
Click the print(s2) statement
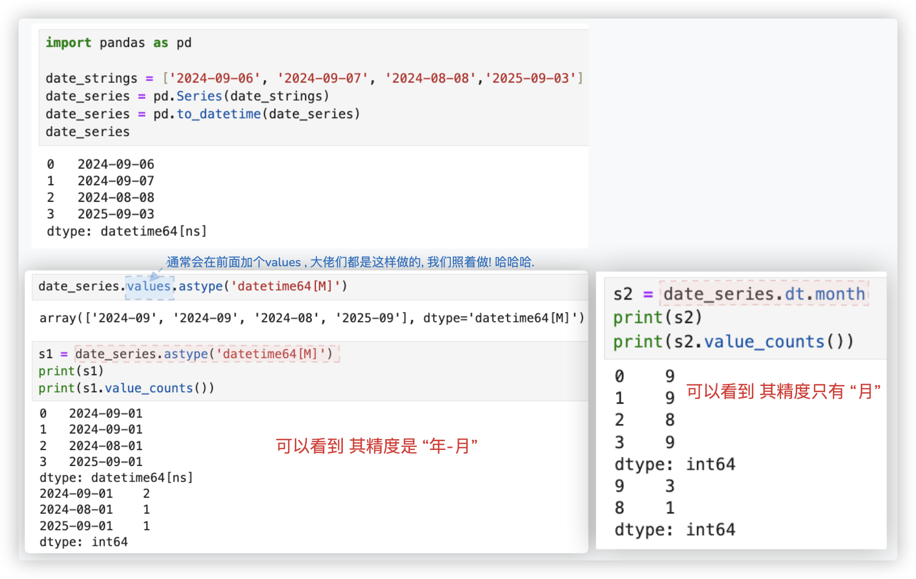(x=657, y=317)
